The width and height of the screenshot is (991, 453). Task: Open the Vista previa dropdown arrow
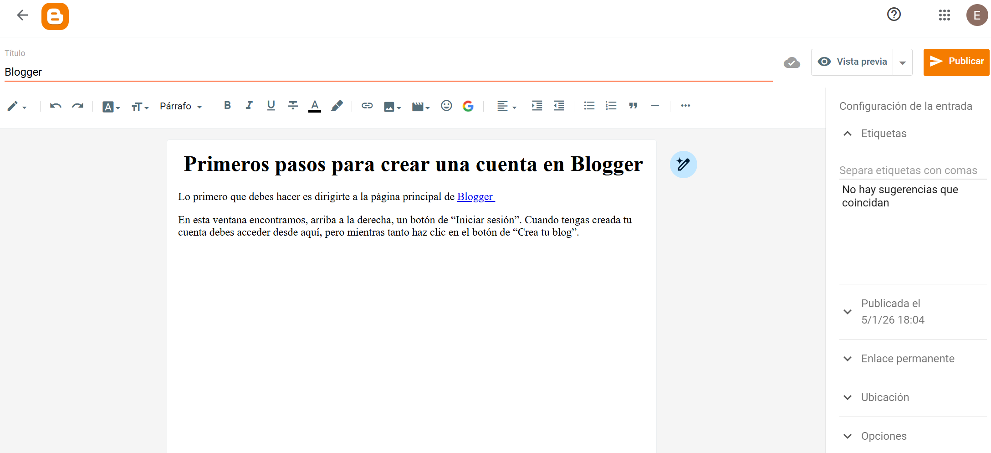[x=903, y=62]
